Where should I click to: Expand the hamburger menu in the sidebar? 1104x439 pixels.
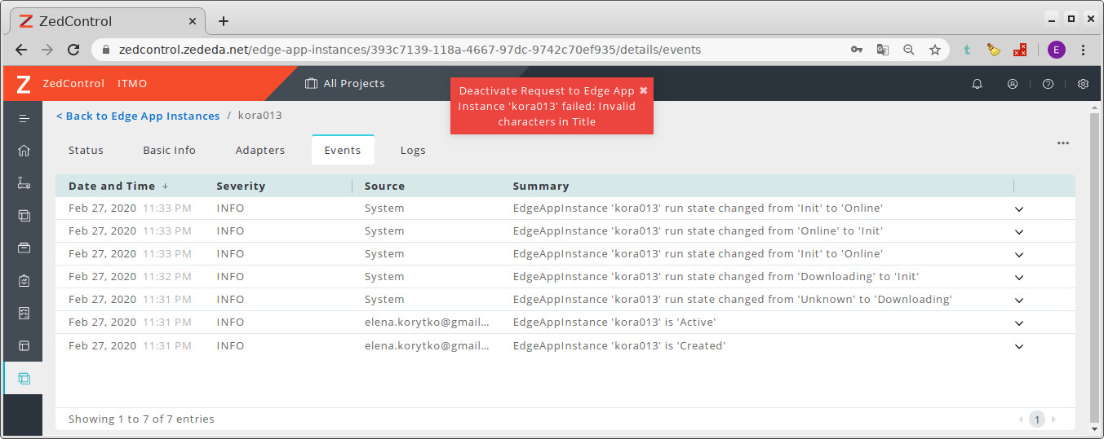coord(24,118)
